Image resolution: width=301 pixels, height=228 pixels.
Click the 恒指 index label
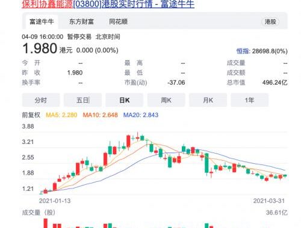coord(243,51)
